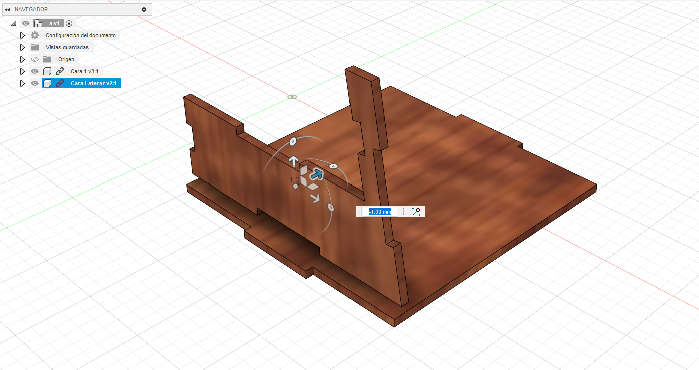Click the blue move arrow on the manipulator
Viewport: 699px width, 370px height.
[316, 174]
